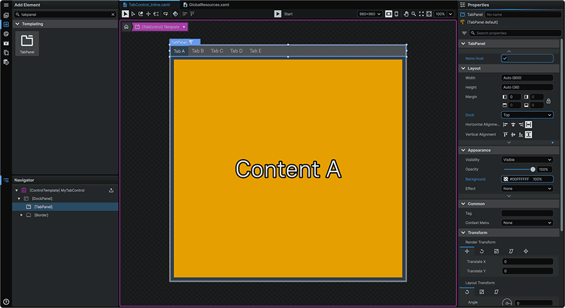Switch to desktop screen preview mode
The width and height of the screenshot is (565, 308).
[x=389, y=14]
